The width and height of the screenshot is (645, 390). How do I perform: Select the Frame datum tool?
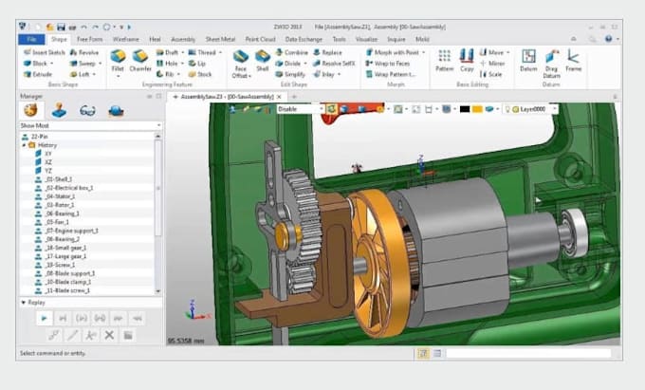click(x=573, y=61)
